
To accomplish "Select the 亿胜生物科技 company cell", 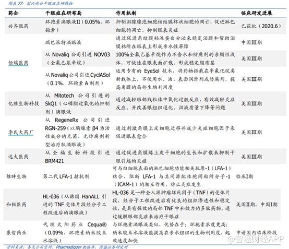I will 23,103.
